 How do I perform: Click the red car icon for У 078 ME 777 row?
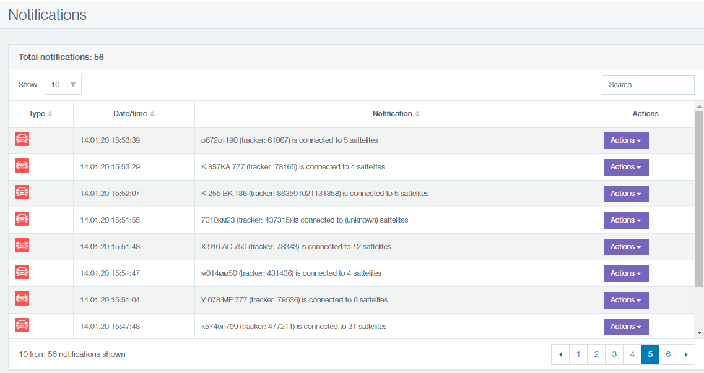point(22,299)
